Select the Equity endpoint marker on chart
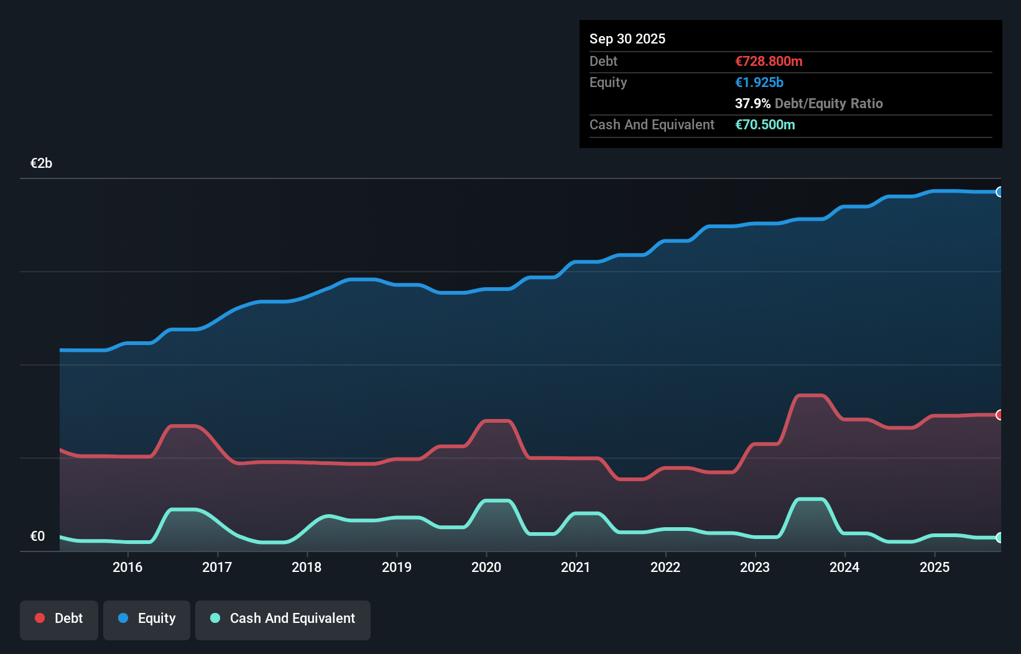1021x654 pixels. [x=999, y=192]
